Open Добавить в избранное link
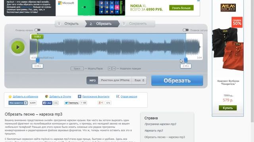254x142 pixels. coord(25,97)
